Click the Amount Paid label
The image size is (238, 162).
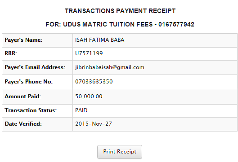point(23,96)
